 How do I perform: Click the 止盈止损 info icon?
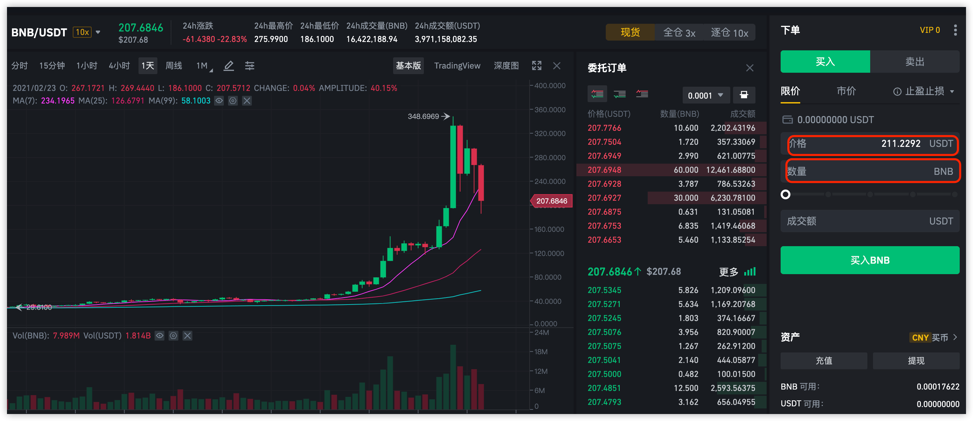point(897,91)
